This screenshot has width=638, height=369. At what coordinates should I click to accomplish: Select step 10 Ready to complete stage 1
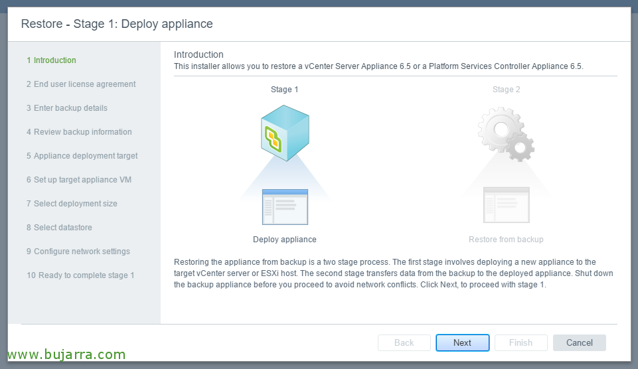point(80,275)
